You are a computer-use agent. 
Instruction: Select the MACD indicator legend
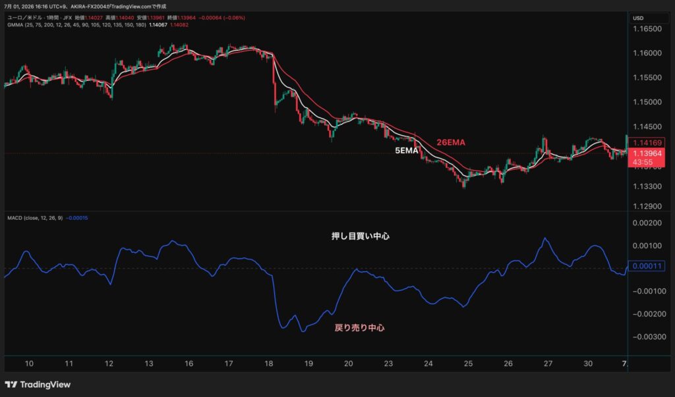[35, 218]
